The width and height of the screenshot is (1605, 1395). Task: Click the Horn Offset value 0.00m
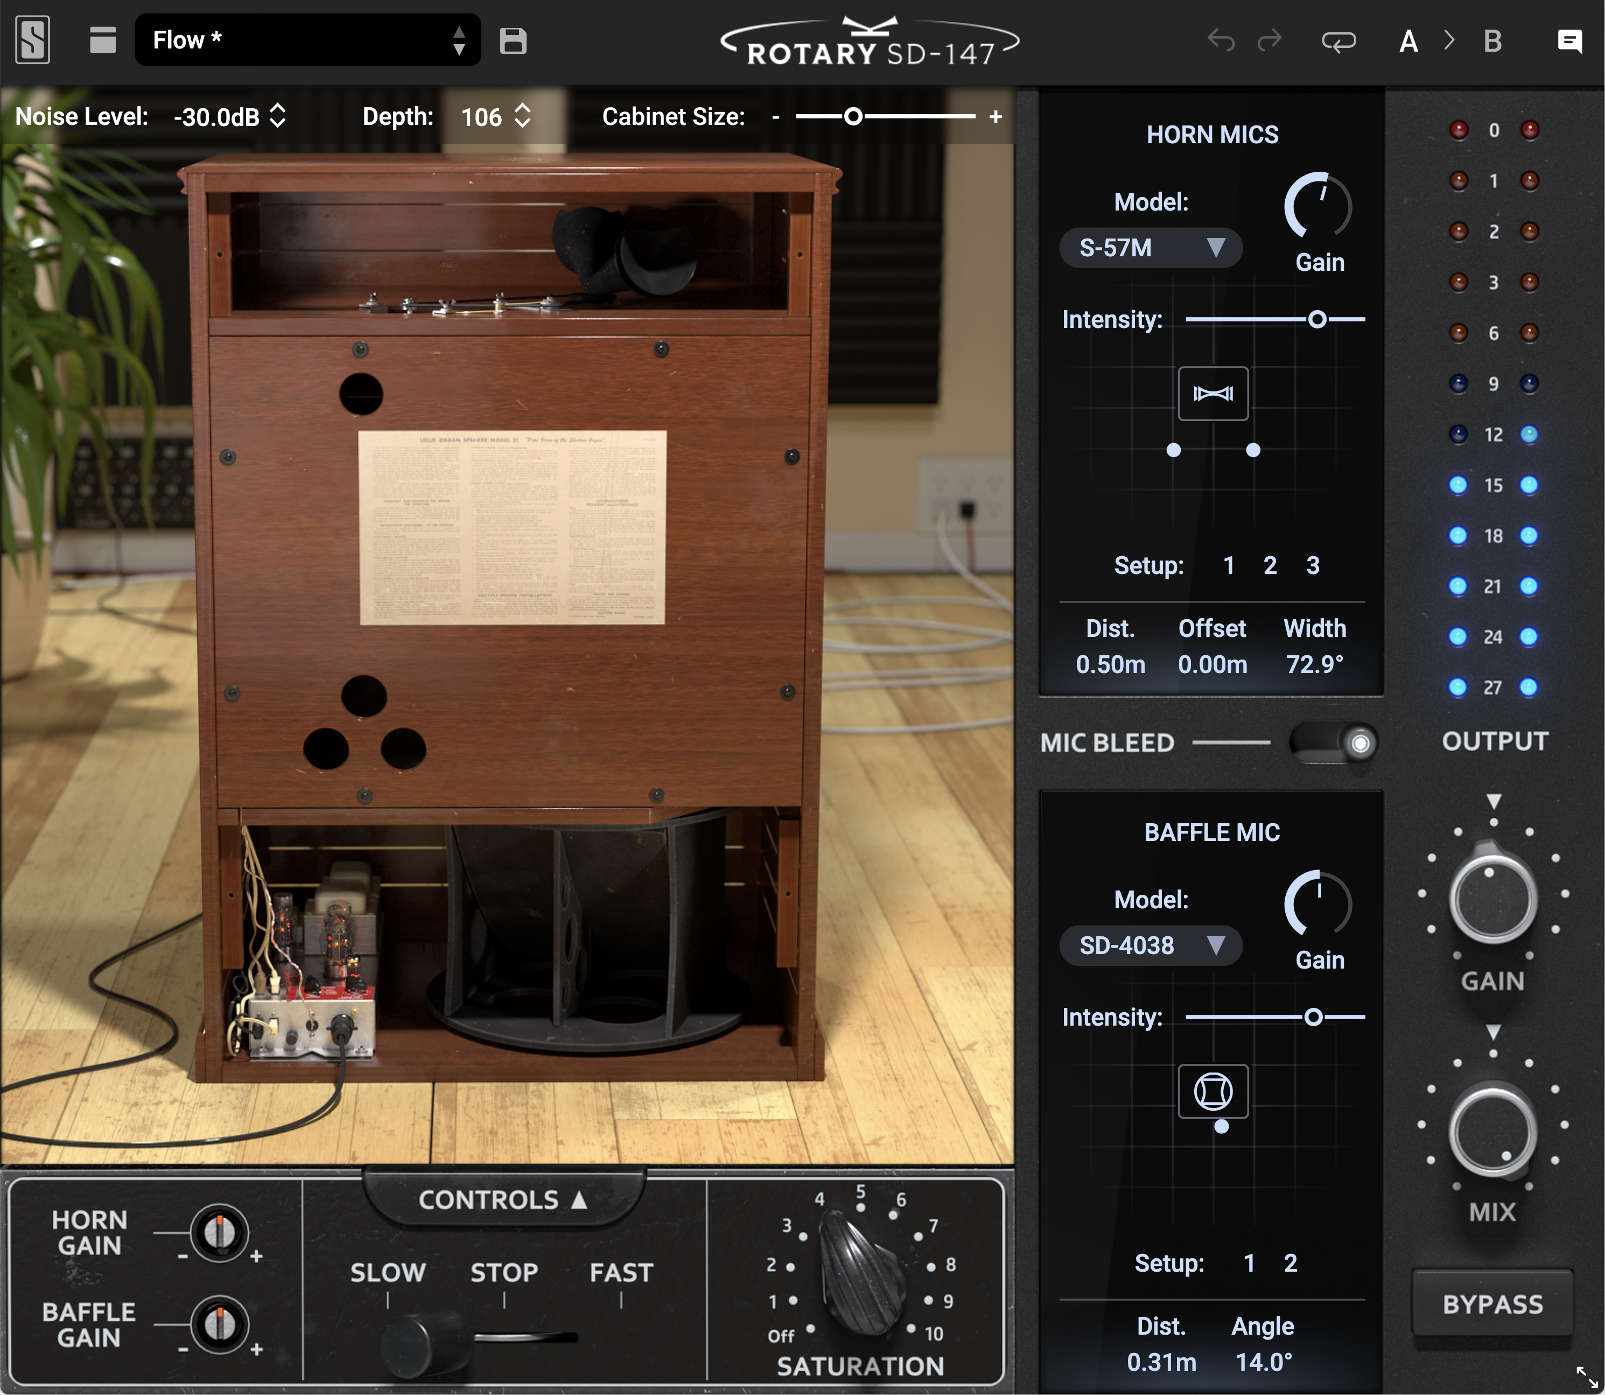(1212, 664)
